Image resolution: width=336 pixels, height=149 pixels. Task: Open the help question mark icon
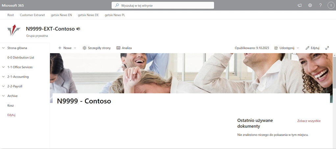tap(320, 5)
